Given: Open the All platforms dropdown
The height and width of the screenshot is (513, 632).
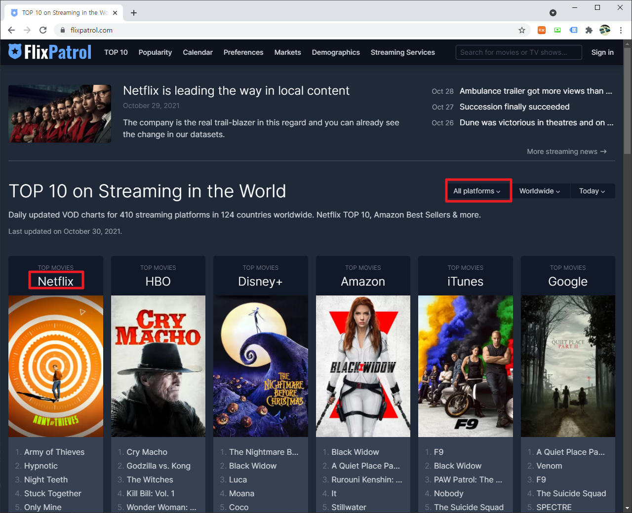Looking at the screenshot, I should pos(478,191).
